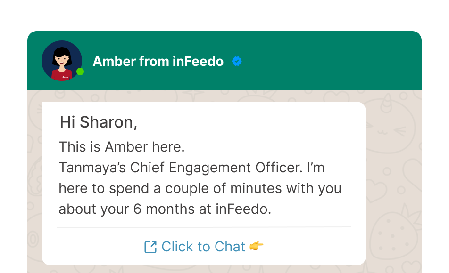Viewport: 449px width, 273px height.
Task: Click the green online status dot on the avatar
Action: pyautogui.click(x=80, y=72)
